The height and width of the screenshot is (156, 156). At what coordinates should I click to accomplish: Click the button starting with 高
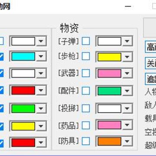point(150,47)
